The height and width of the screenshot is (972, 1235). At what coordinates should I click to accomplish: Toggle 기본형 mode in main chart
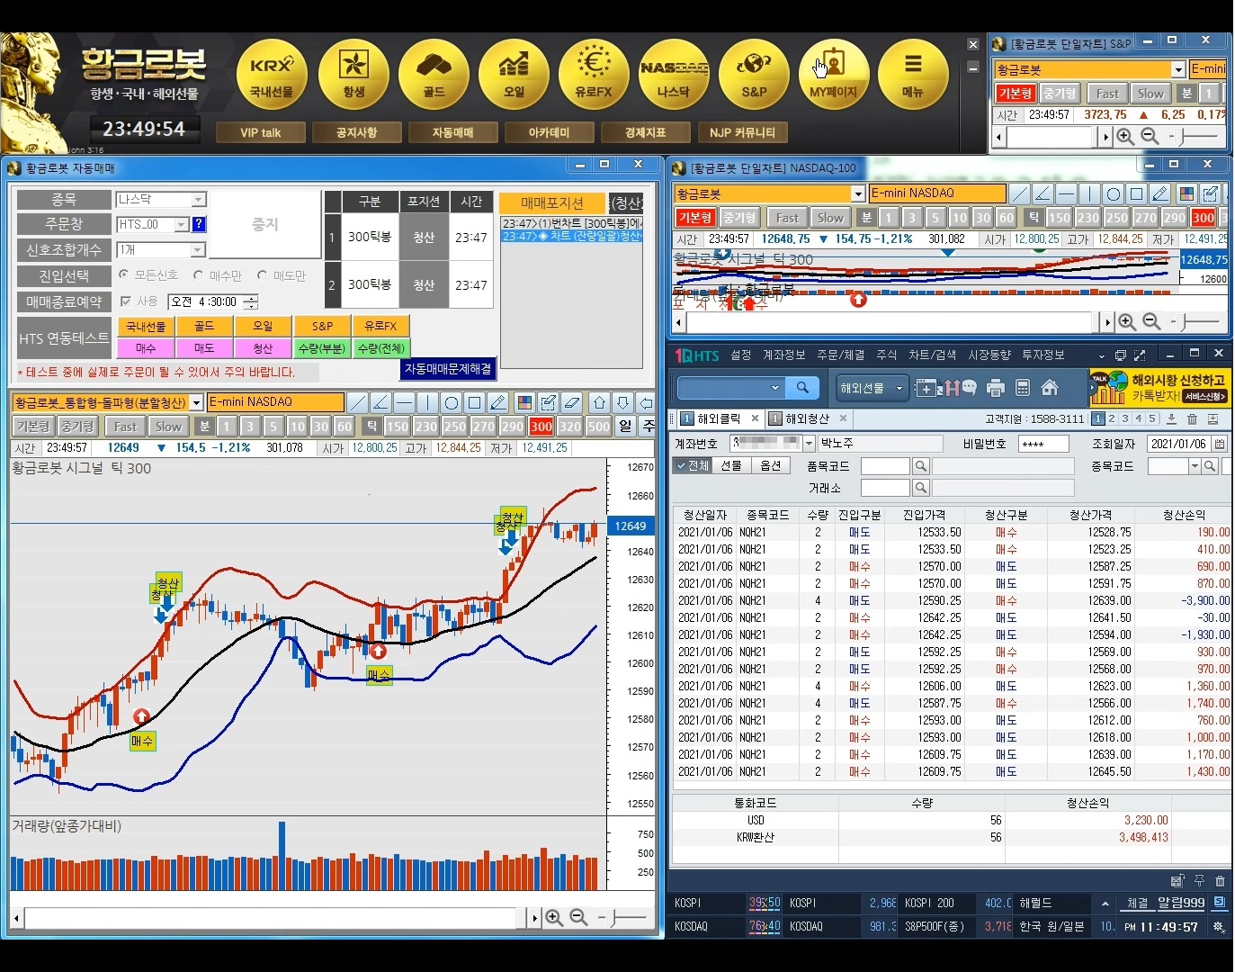coord(33,426)
